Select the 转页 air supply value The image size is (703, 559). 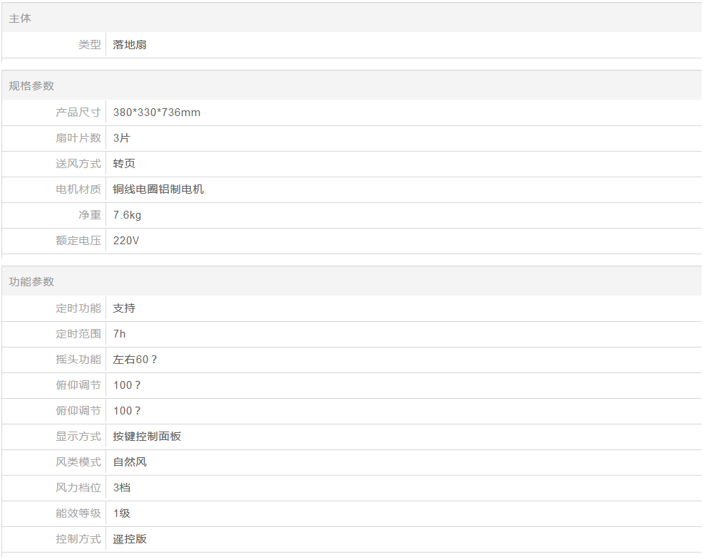point(124,164)
